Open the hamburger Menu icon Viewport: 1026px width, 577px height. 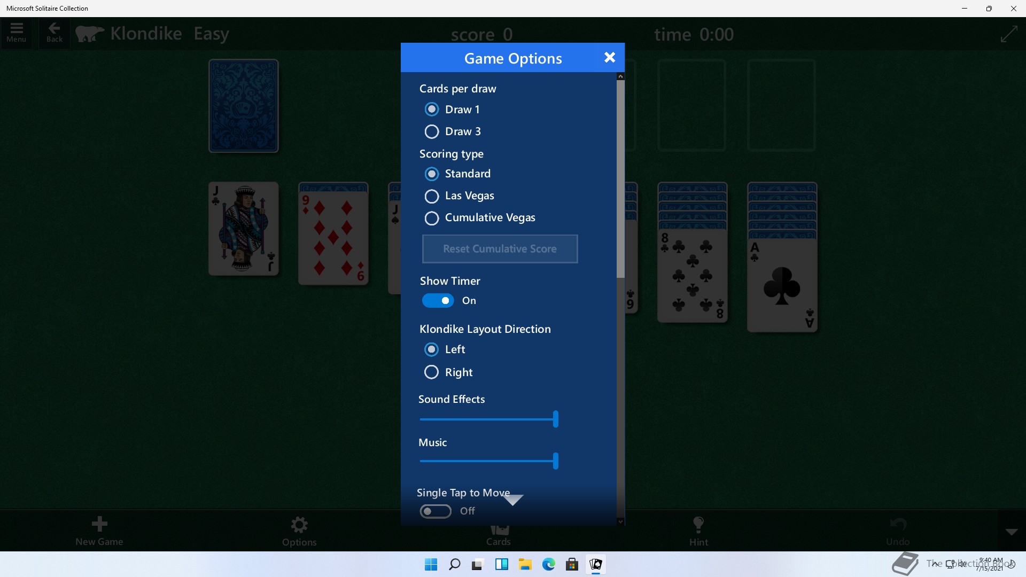[16, 33]
